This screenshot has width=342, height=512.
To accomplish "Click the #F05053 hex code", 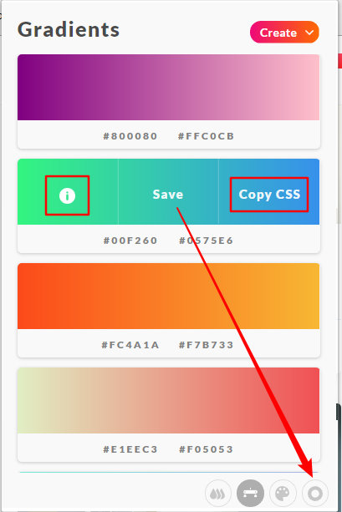I will pyautogui.click(x=206, y=449).
